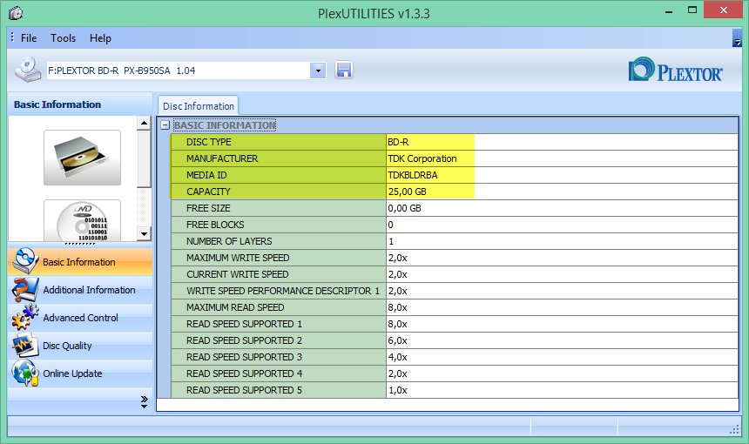The image size is (749, 444).
Task: Select the optical drive thumbnail
Action: (82, 158)
